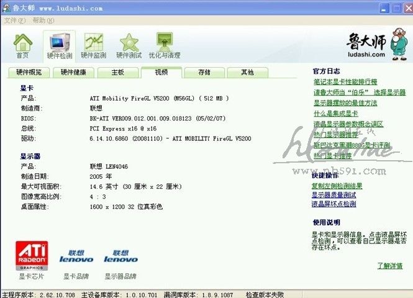The height and width of the screenshot is (298, 413).
Task: Open the 帮助 menu
Action: (x=43, y=20)
